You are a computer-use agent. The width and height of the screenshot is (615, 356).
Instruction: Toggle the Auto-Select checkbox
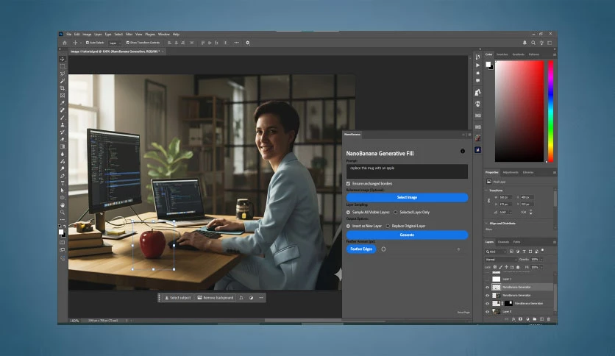pos(88,43)
